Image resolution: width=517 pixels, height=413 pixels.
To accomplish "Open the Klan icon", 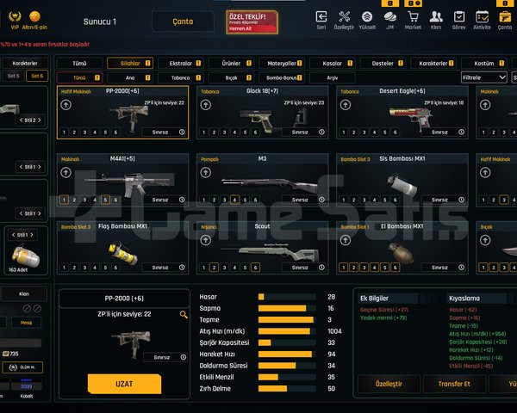I will (436, 17).
